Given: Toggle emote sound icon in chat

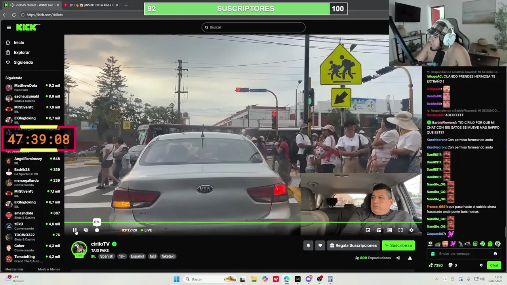Looking at the screenshot, I should coord(430,244).
